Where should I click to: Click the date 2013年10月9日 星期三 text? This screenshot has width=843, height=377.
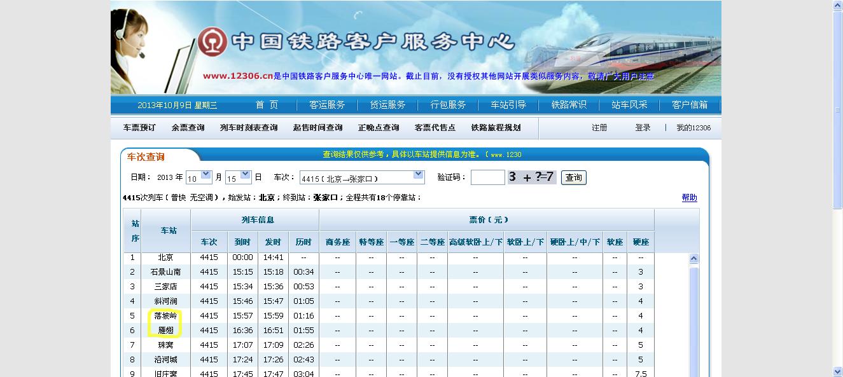178,106
